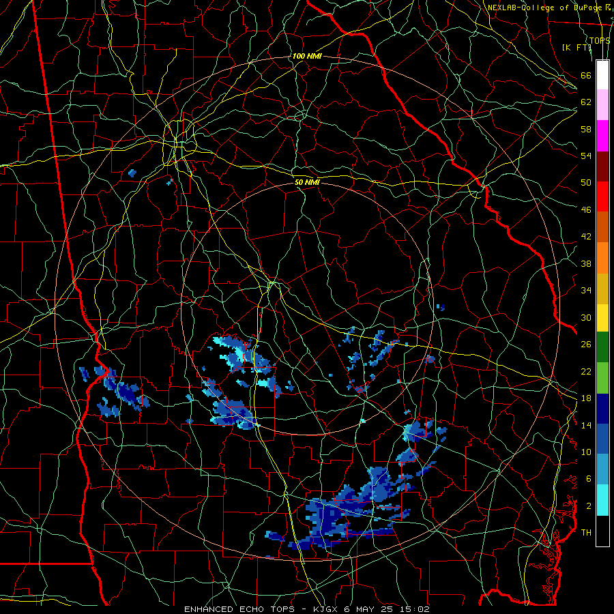
Task: Click the '42' scale value
Action: (x=586, y=237)
